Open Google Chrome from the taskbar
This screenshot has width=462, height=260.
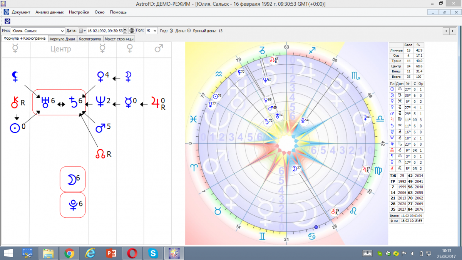tap(69, 253)
